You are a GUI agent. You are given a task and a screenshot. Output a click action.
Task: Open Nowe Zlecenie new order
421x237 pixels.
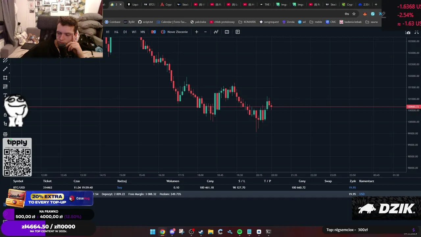click(x=174, y=32)
